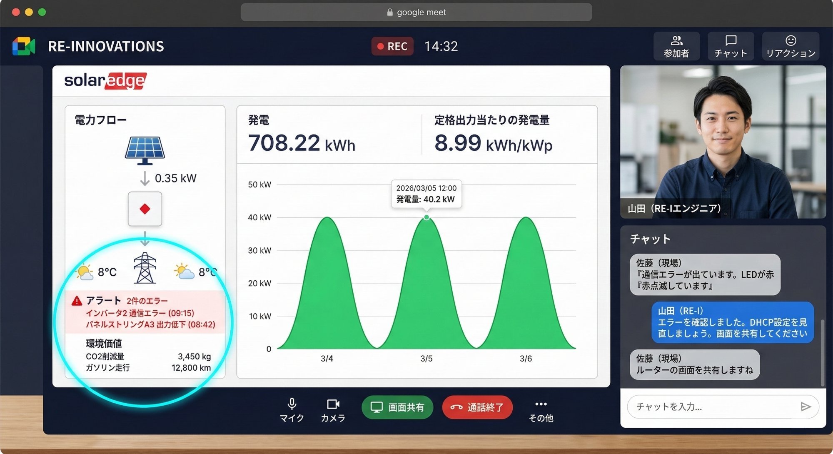833x454 pixels.
Task: End the call with 通話終了
Action: pyautogui.click(x=477, y=407)
